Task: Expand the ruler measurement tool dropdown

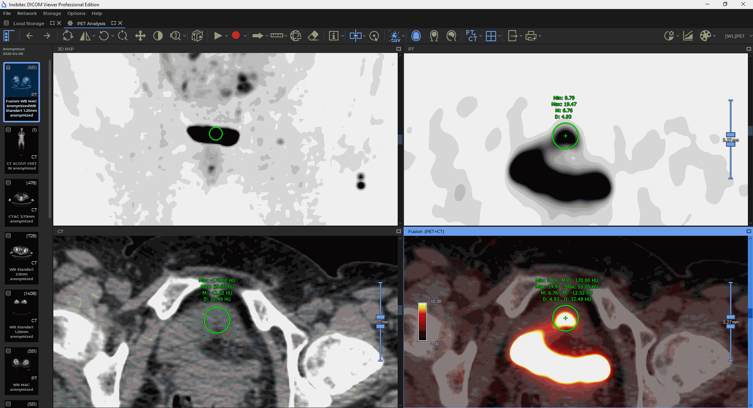Action: point(286,36)
